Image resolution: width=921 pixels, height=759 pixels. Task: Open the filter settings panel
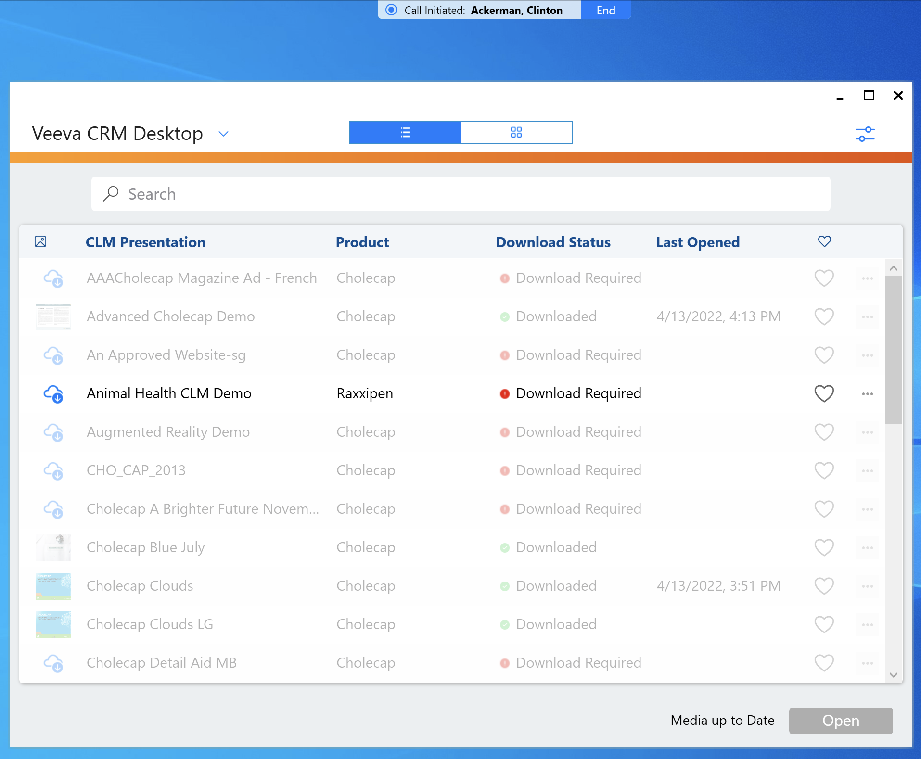coord(865,134)
